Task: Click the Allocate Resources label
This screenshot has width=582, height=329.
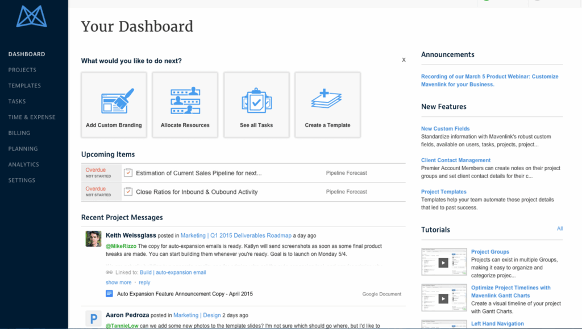Action: (x=185, y=125)
